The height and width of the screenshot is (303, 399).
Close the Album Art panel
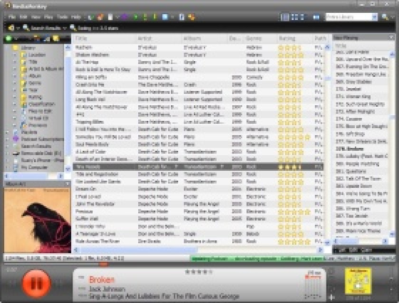(x=67, y=184)
